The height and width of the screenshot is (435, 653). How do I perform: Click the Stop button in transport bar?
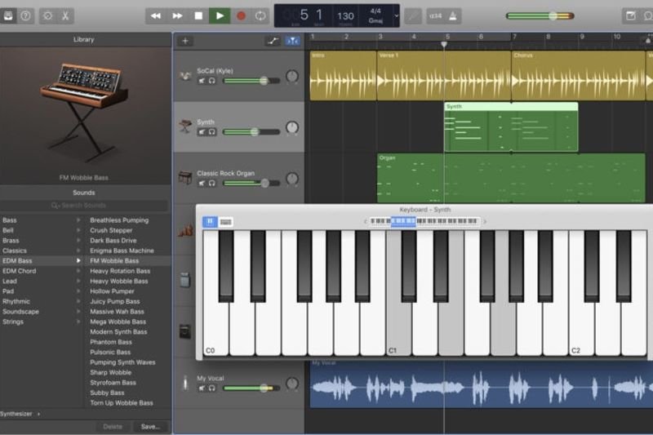pyautogui.click(x=198, y=16)
